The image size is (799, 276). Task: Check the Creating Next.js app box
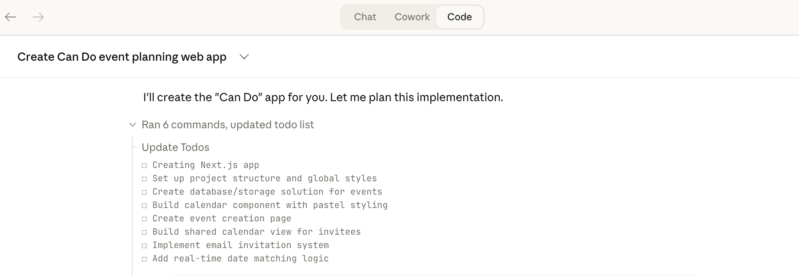[x=144, y=166]
